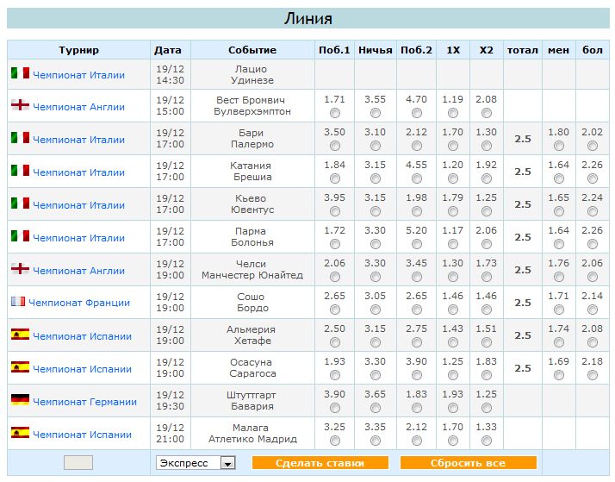Select Поб.2 4.55 radio for Катания Брешиа
This screenshot has height=482, width=615.
417,179
